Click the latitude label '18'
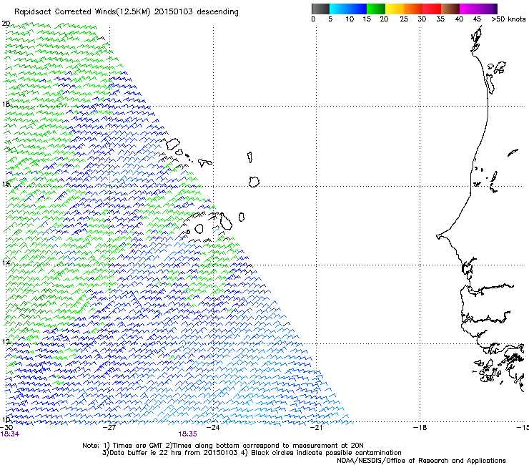529x465 pixels. tap(6, 104)
